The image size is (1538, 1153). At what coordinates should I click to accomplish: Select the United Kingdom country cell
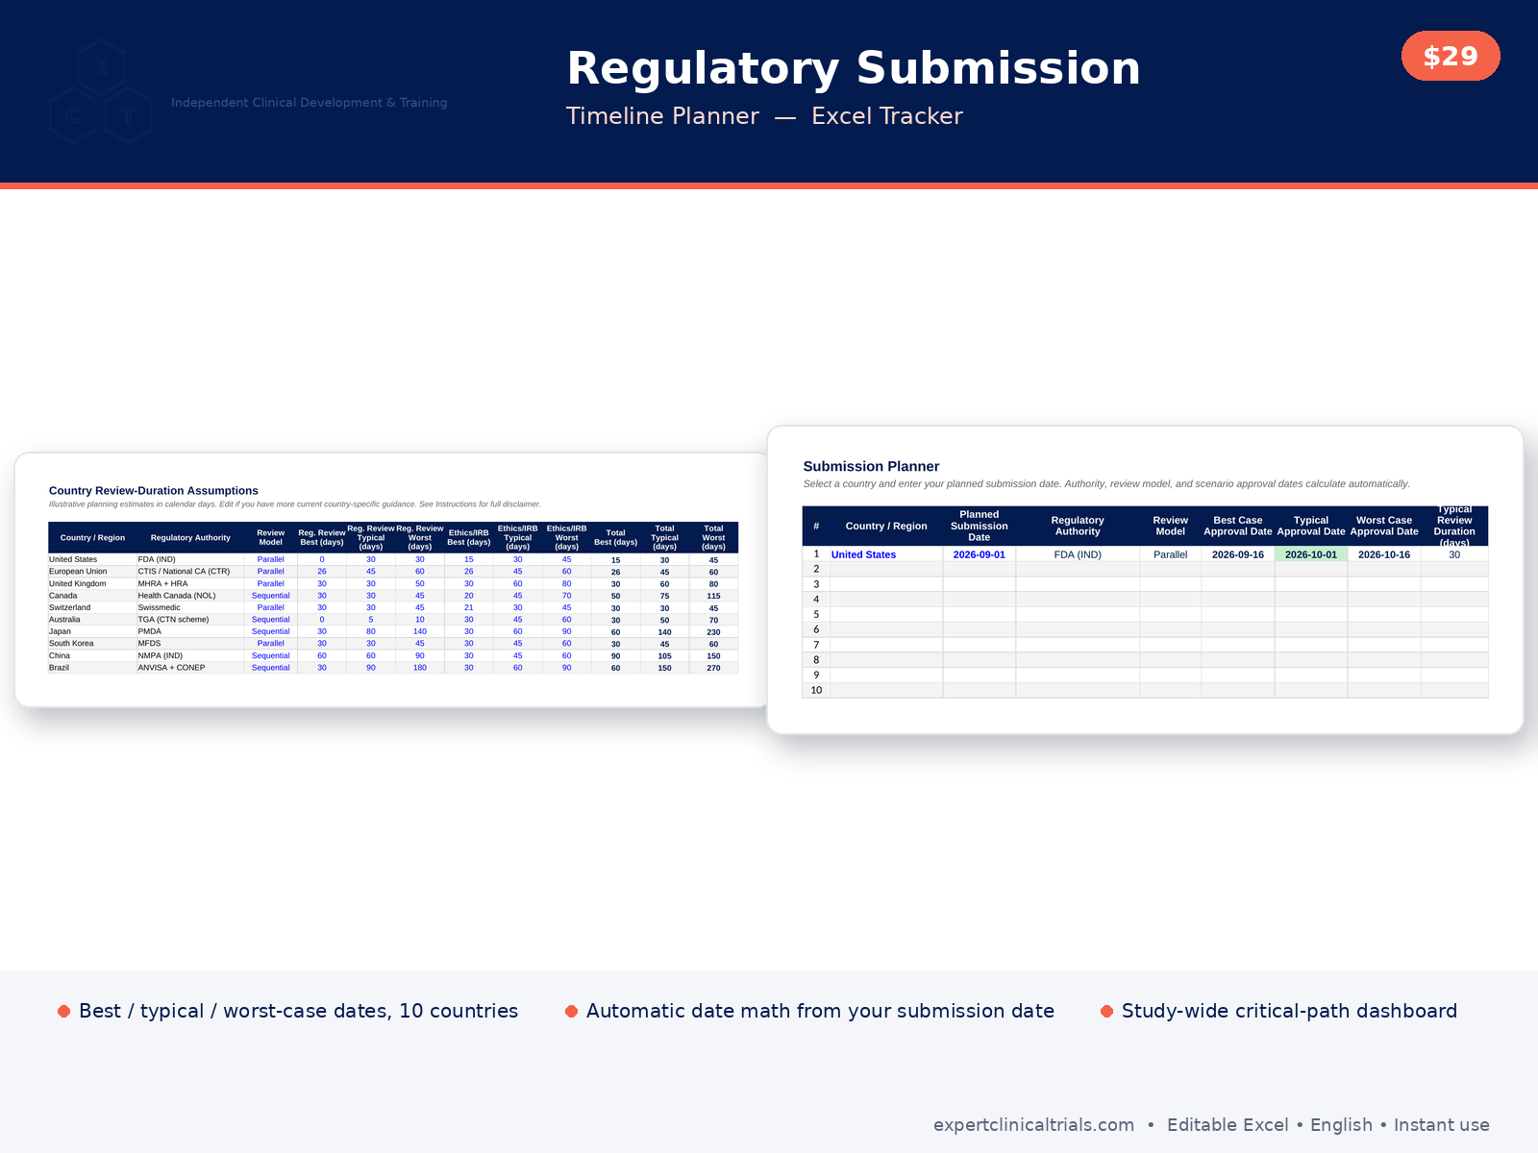tap(92, 583)
